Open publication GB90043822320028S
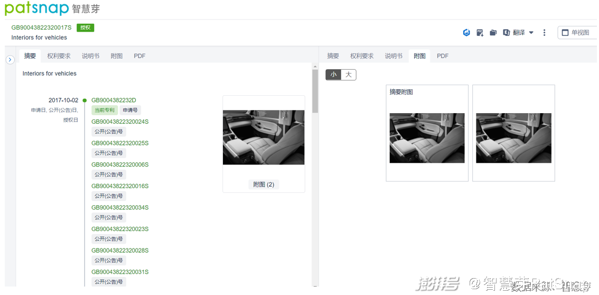This screenshot has height=295, width=599. click(x=120, y=250)
